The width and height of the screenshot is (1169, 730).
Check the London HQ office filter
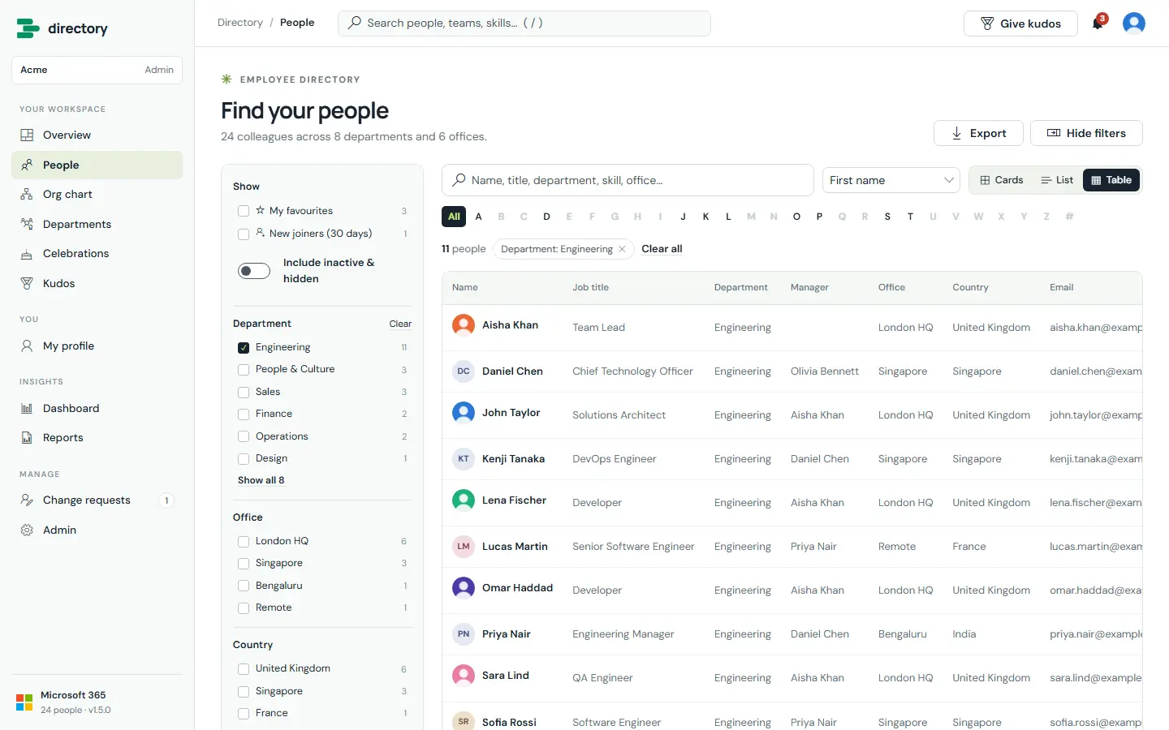point(244,541)
